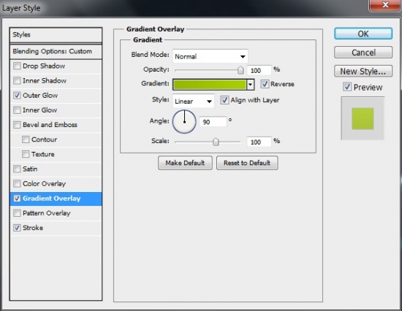
Task: Click the green gradient swatch bar
Action: pos(210,85)
